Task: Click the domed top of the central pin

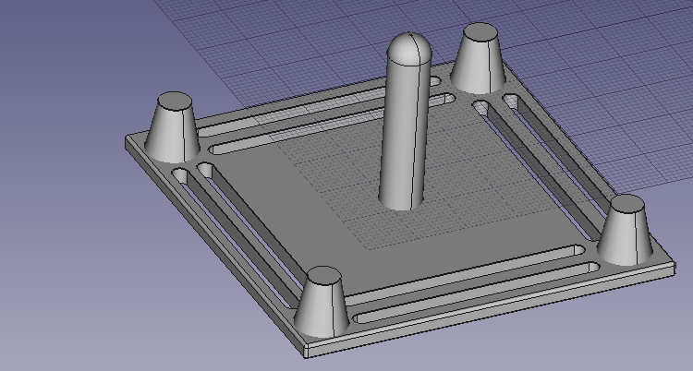Action: pyautogui.click(x=409, y=46)
